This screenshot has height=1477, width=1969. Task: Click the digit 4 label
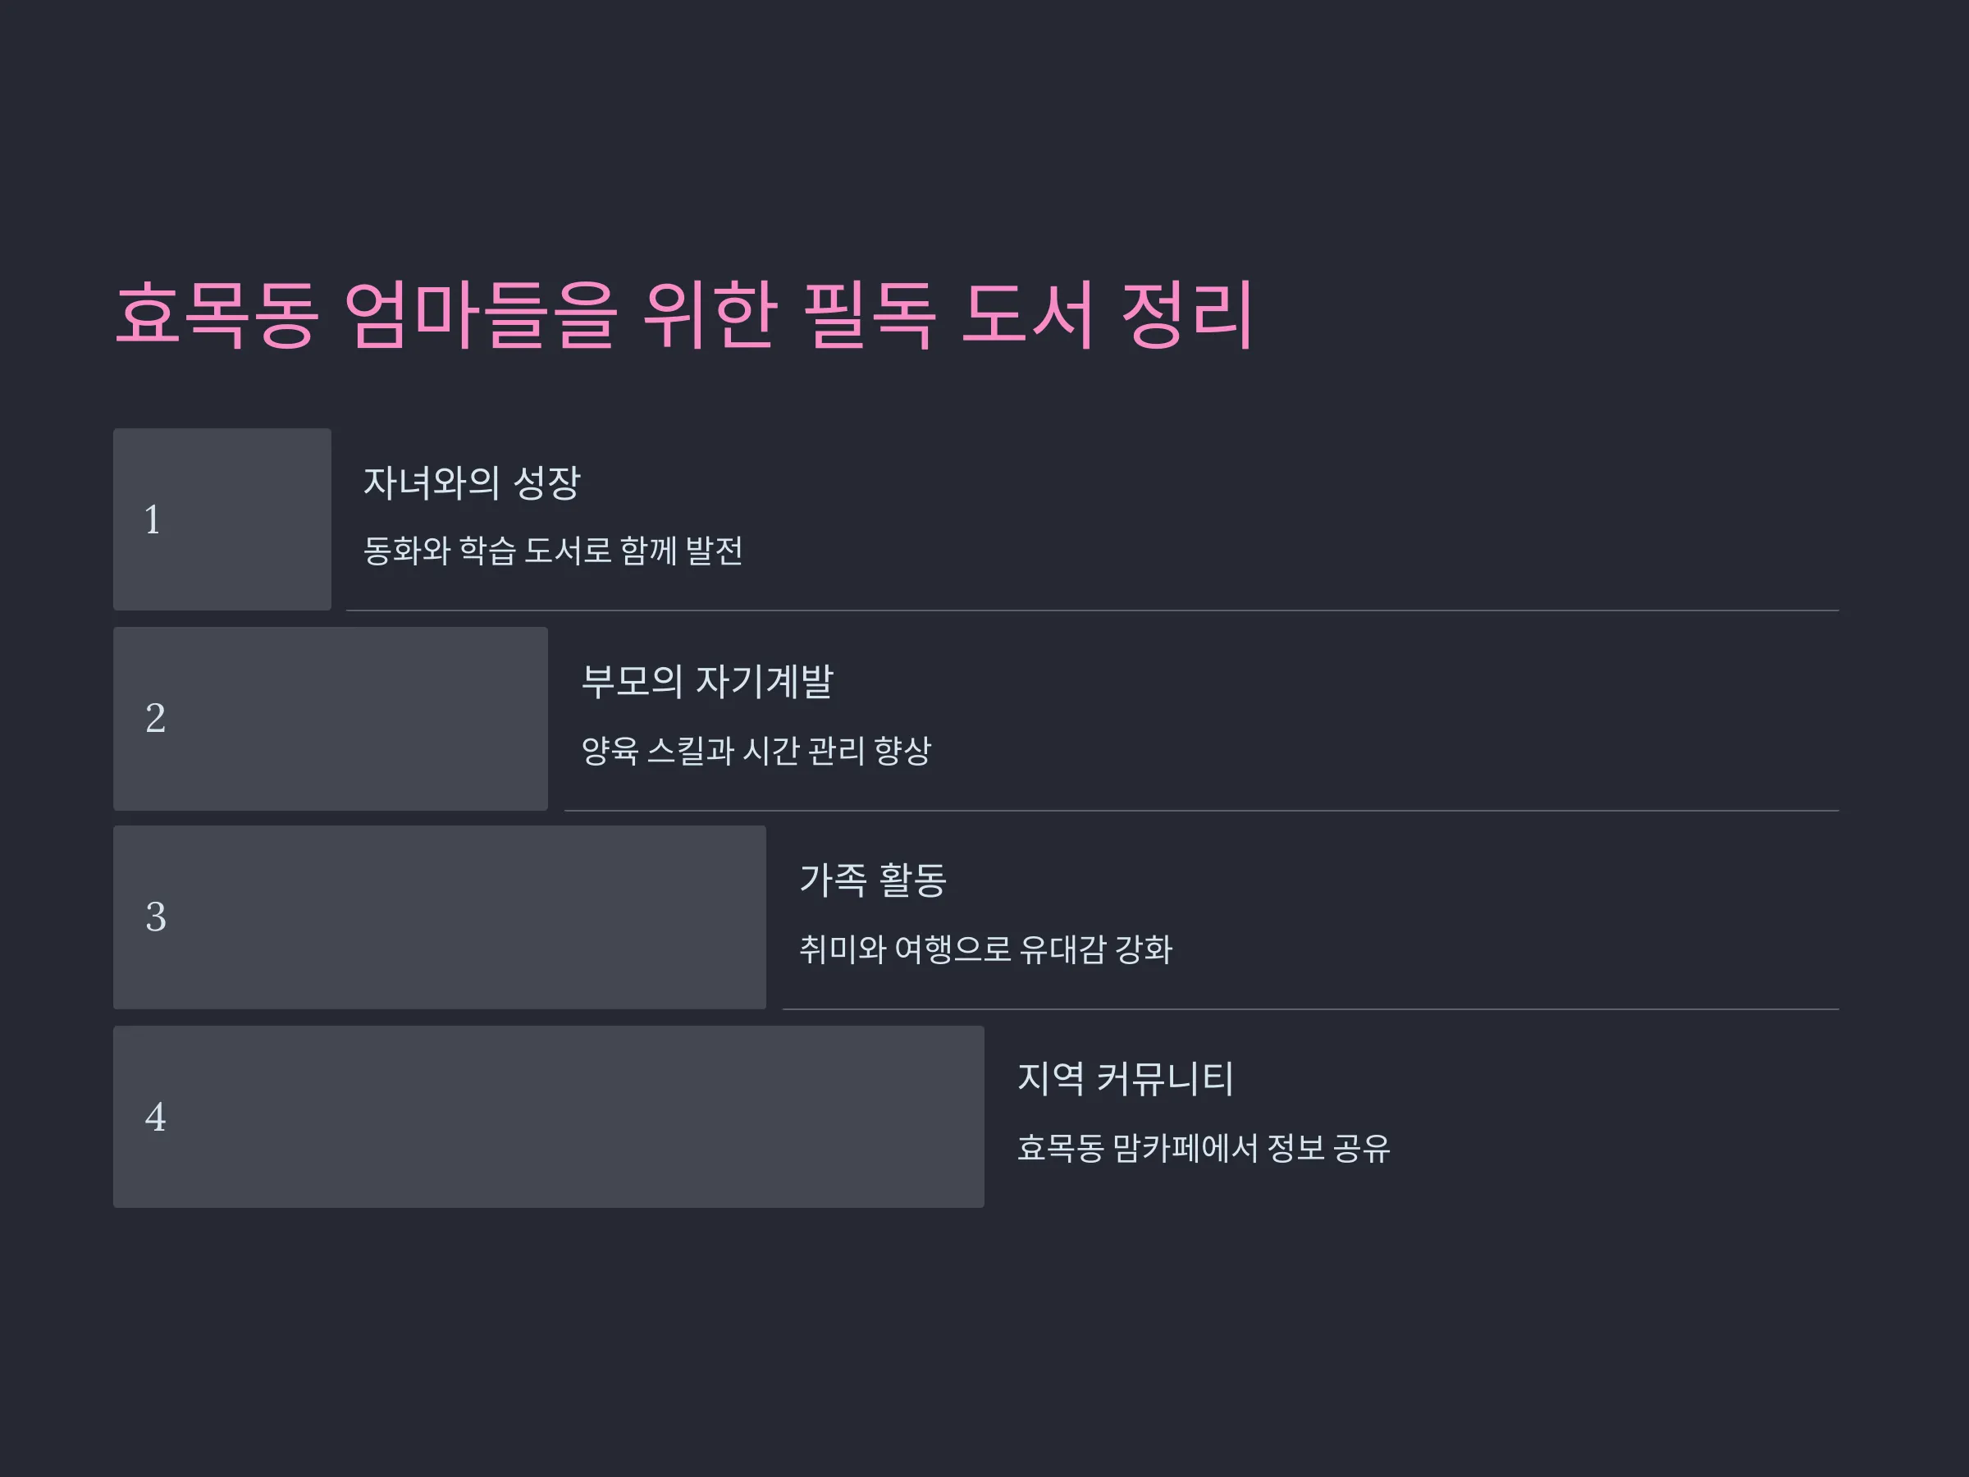click(x=155, y=1117)
